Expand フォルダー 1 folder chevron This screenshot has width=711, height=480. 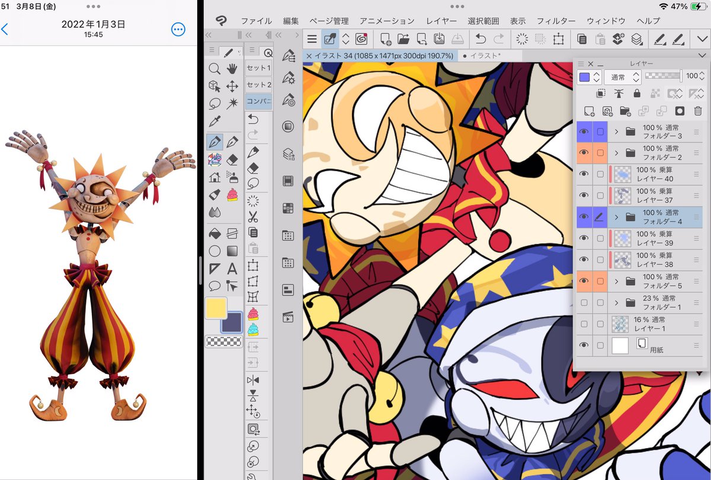(x=616, y=302)
